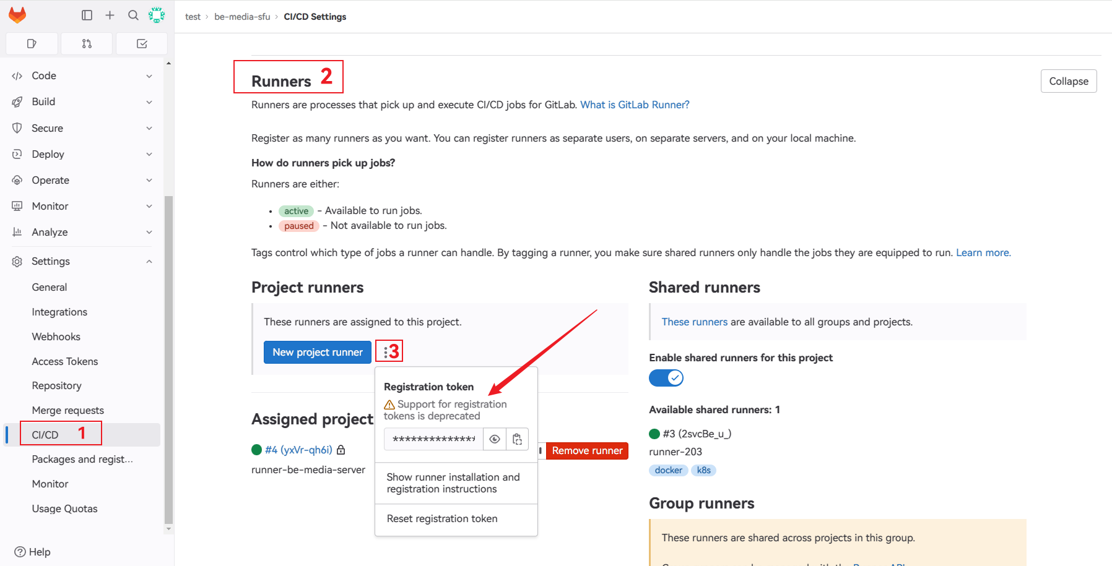This screenshot has height=566, width=1112.
Task: Click the New project runner button
Action: pyautogui.click(x=318, y=352)
